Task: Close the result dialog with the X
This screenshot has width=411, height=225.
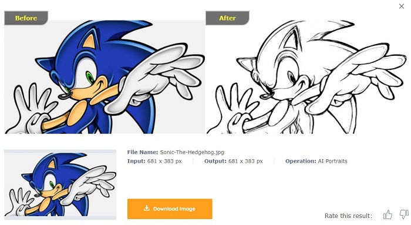Action: (401, 6)
